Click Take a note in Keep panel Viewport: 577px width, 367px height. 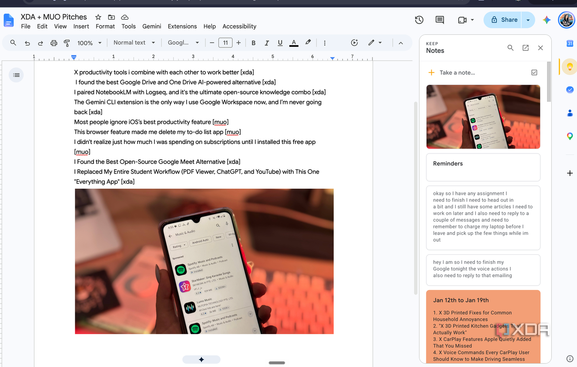[x=457, y=73]
